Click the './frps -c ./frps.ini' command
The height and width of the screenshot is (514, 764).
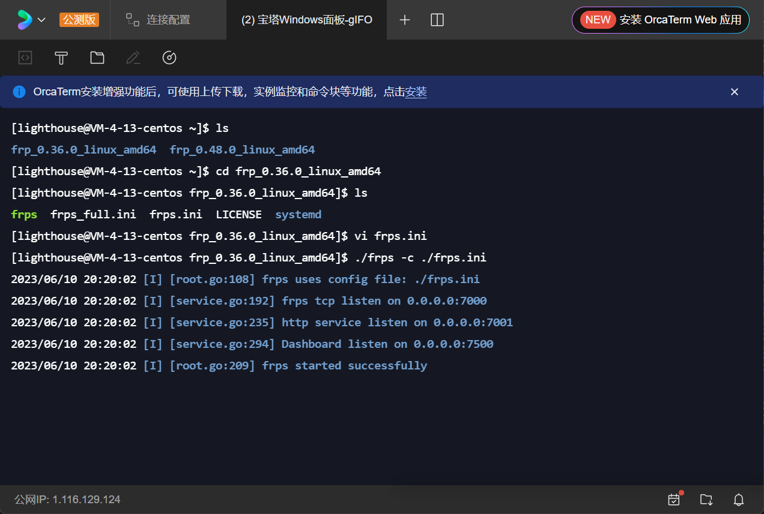[x=420, y=257]
